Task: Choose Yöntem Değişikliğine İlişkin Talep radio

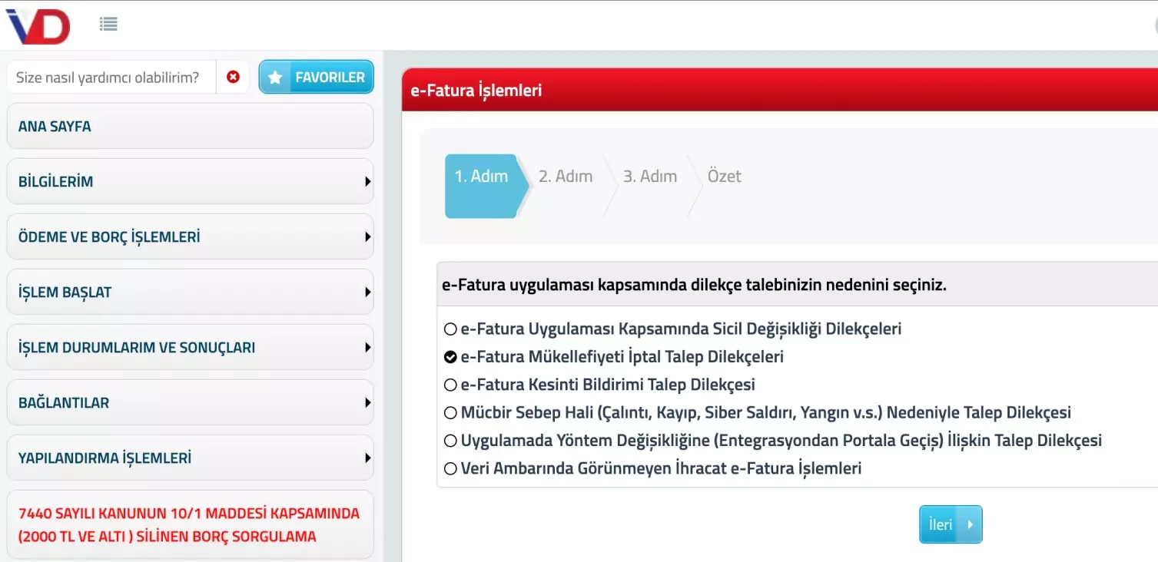Action: pyautogui.click(x=450, y=441)
